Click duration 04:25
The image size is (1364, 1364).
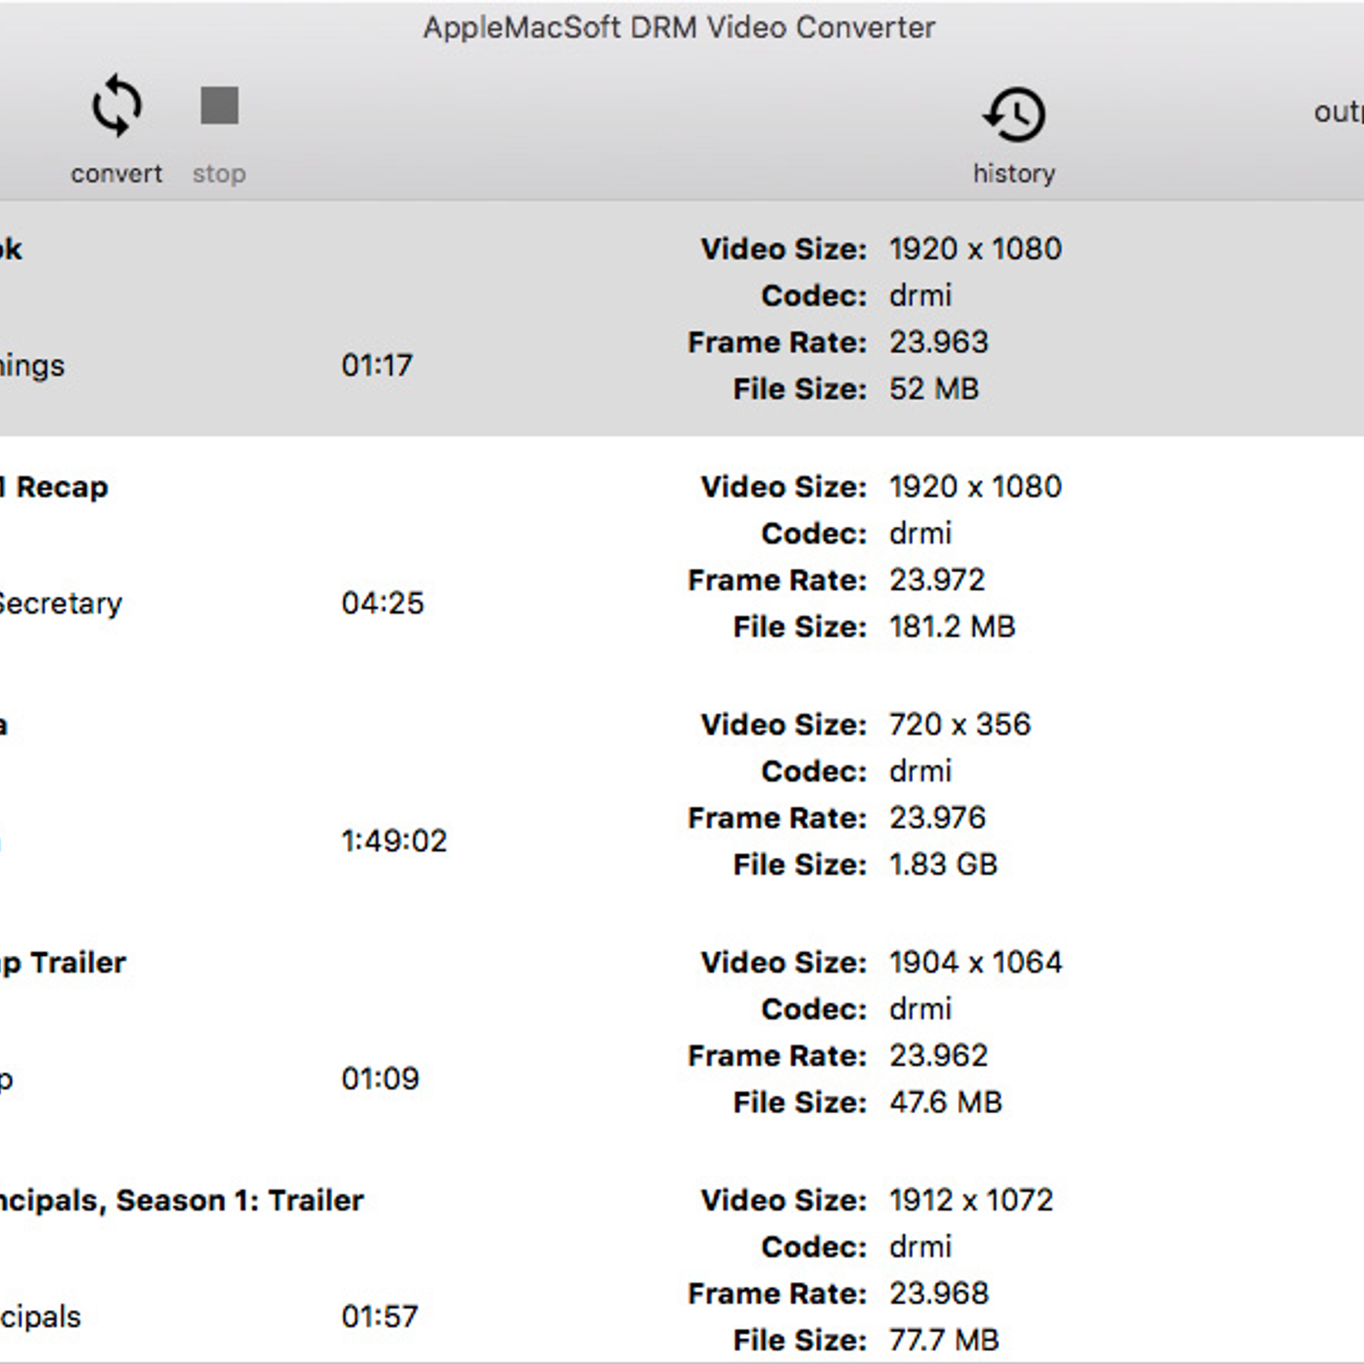[382, 604]
